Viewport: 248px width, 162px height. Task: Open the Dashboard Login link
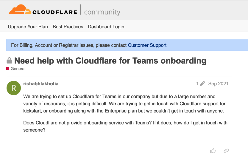[x=106, y=27]
